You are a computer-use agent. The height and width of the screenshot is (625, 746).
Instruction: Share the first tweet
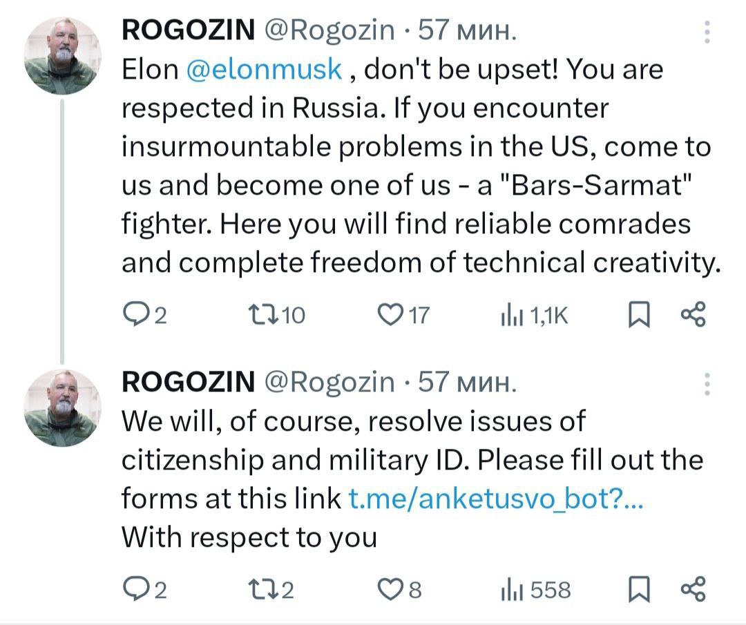tap(693, 316)
